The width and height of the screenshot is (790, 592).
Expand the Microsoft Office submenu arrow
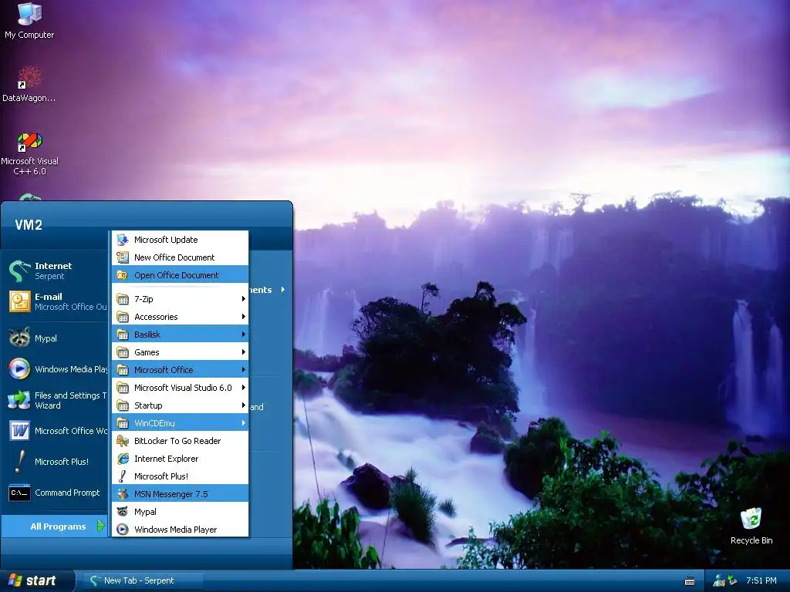[243, 369]
